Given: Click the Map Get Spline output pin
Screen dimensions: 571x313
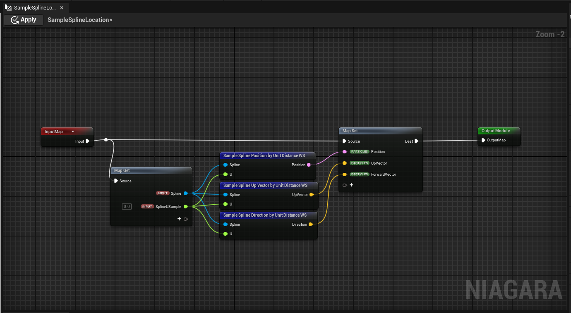Looking at the screenshot, I should tap(185, 194).
